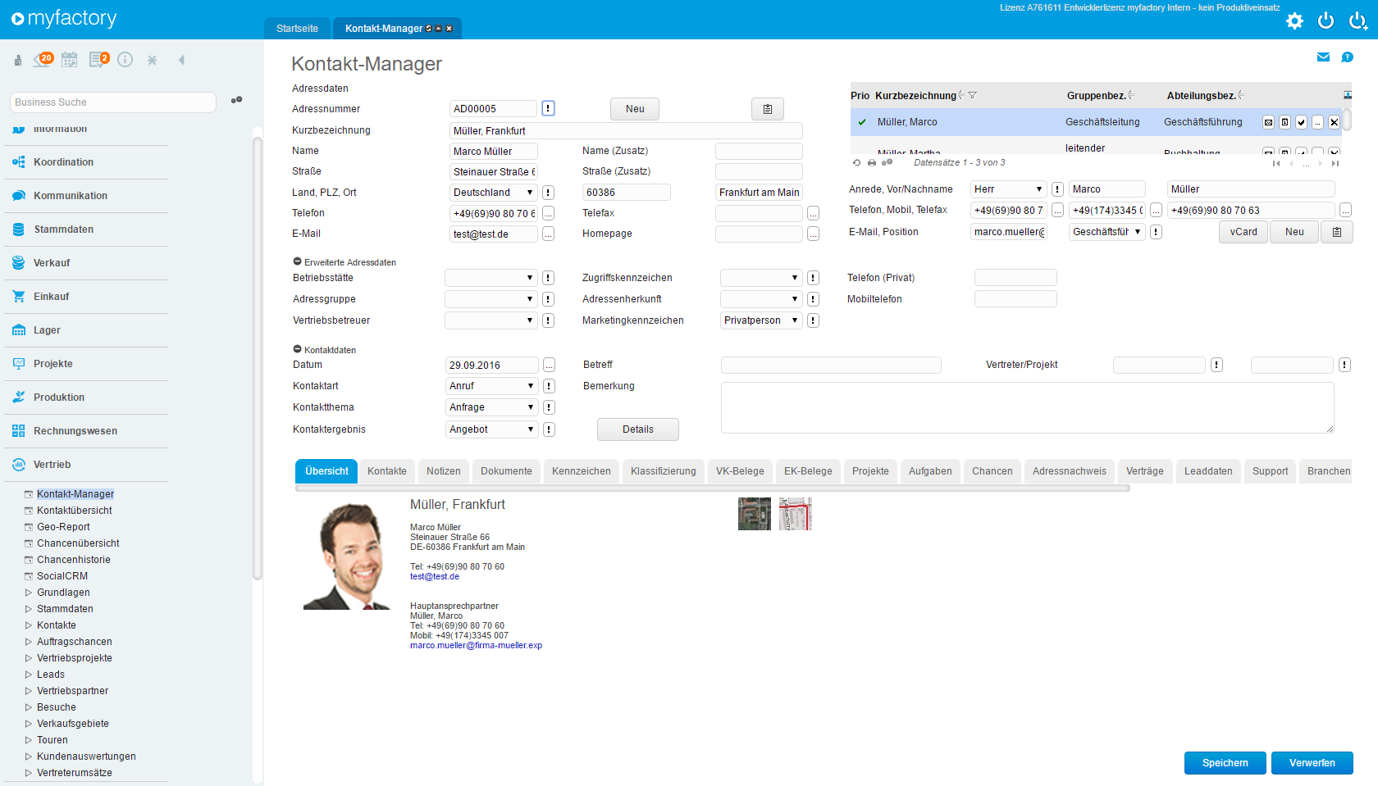Click the settings gear in top bar
The image size is (1378, 786).
tap(1294, 21)
